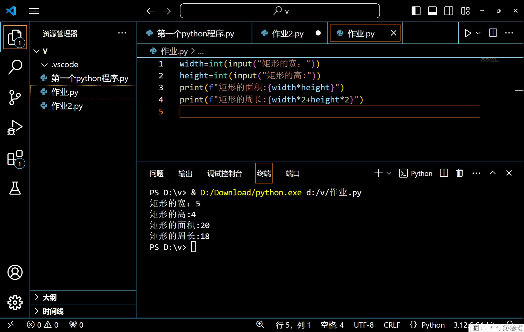
Task: Switch to 端口 ports panel tab
Action: pyautogui.click(x=293, y=173)
